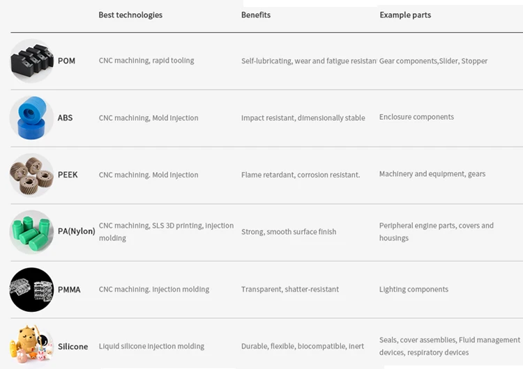Click the text 'CNC machining, rapid tooling'
Viewport: 523px width, 369px height.
coord(146,61)
